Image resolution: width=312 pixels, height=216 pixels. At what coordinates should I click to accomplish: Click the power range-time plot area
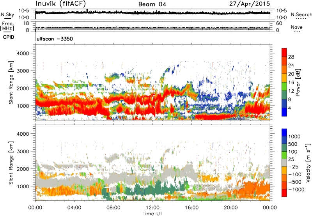click(152, 82)
